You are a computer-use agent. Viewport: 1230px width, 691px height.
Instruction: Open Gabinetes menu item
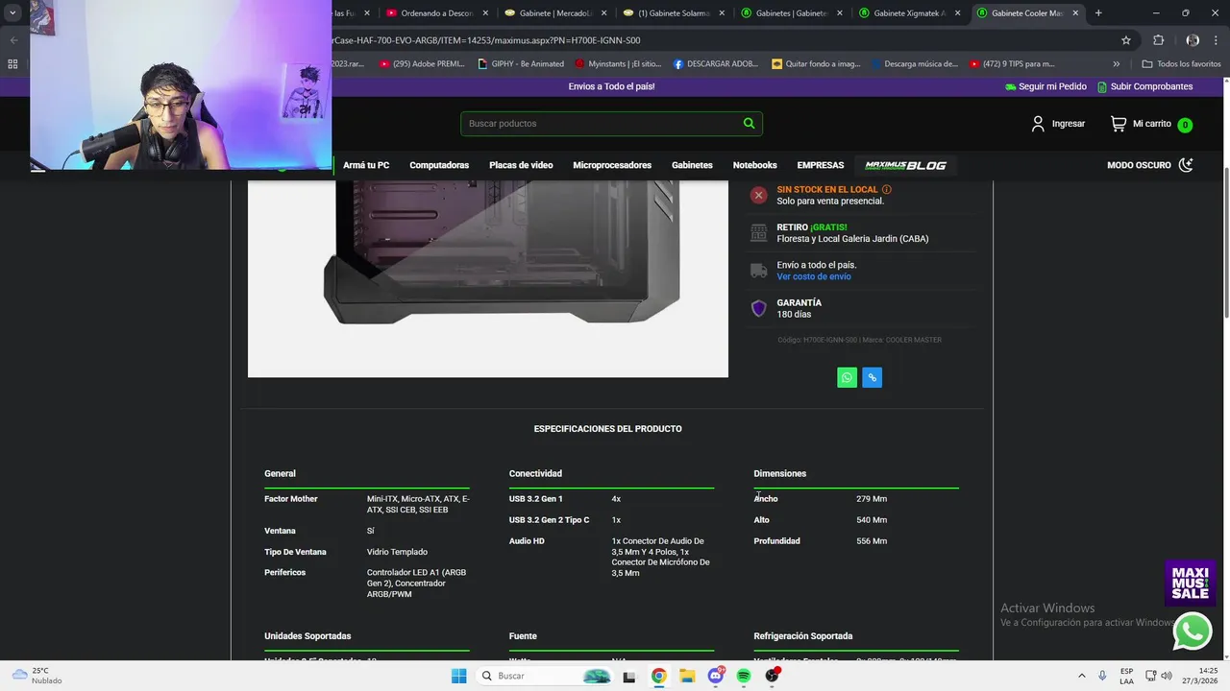(x=692, y=165)
